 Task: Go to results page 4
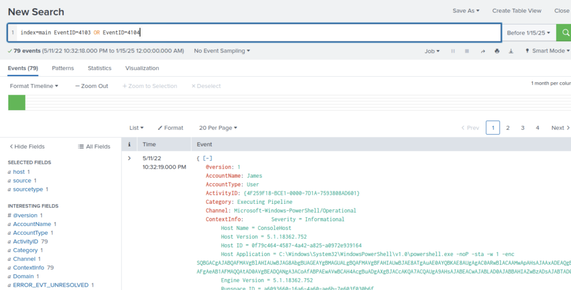[538, 128]
